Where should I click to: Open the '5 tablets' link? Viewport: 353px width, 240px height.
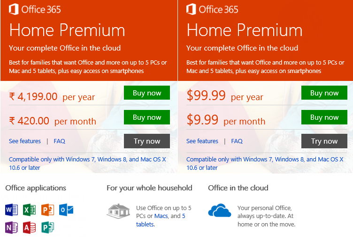tap(145, 224)
